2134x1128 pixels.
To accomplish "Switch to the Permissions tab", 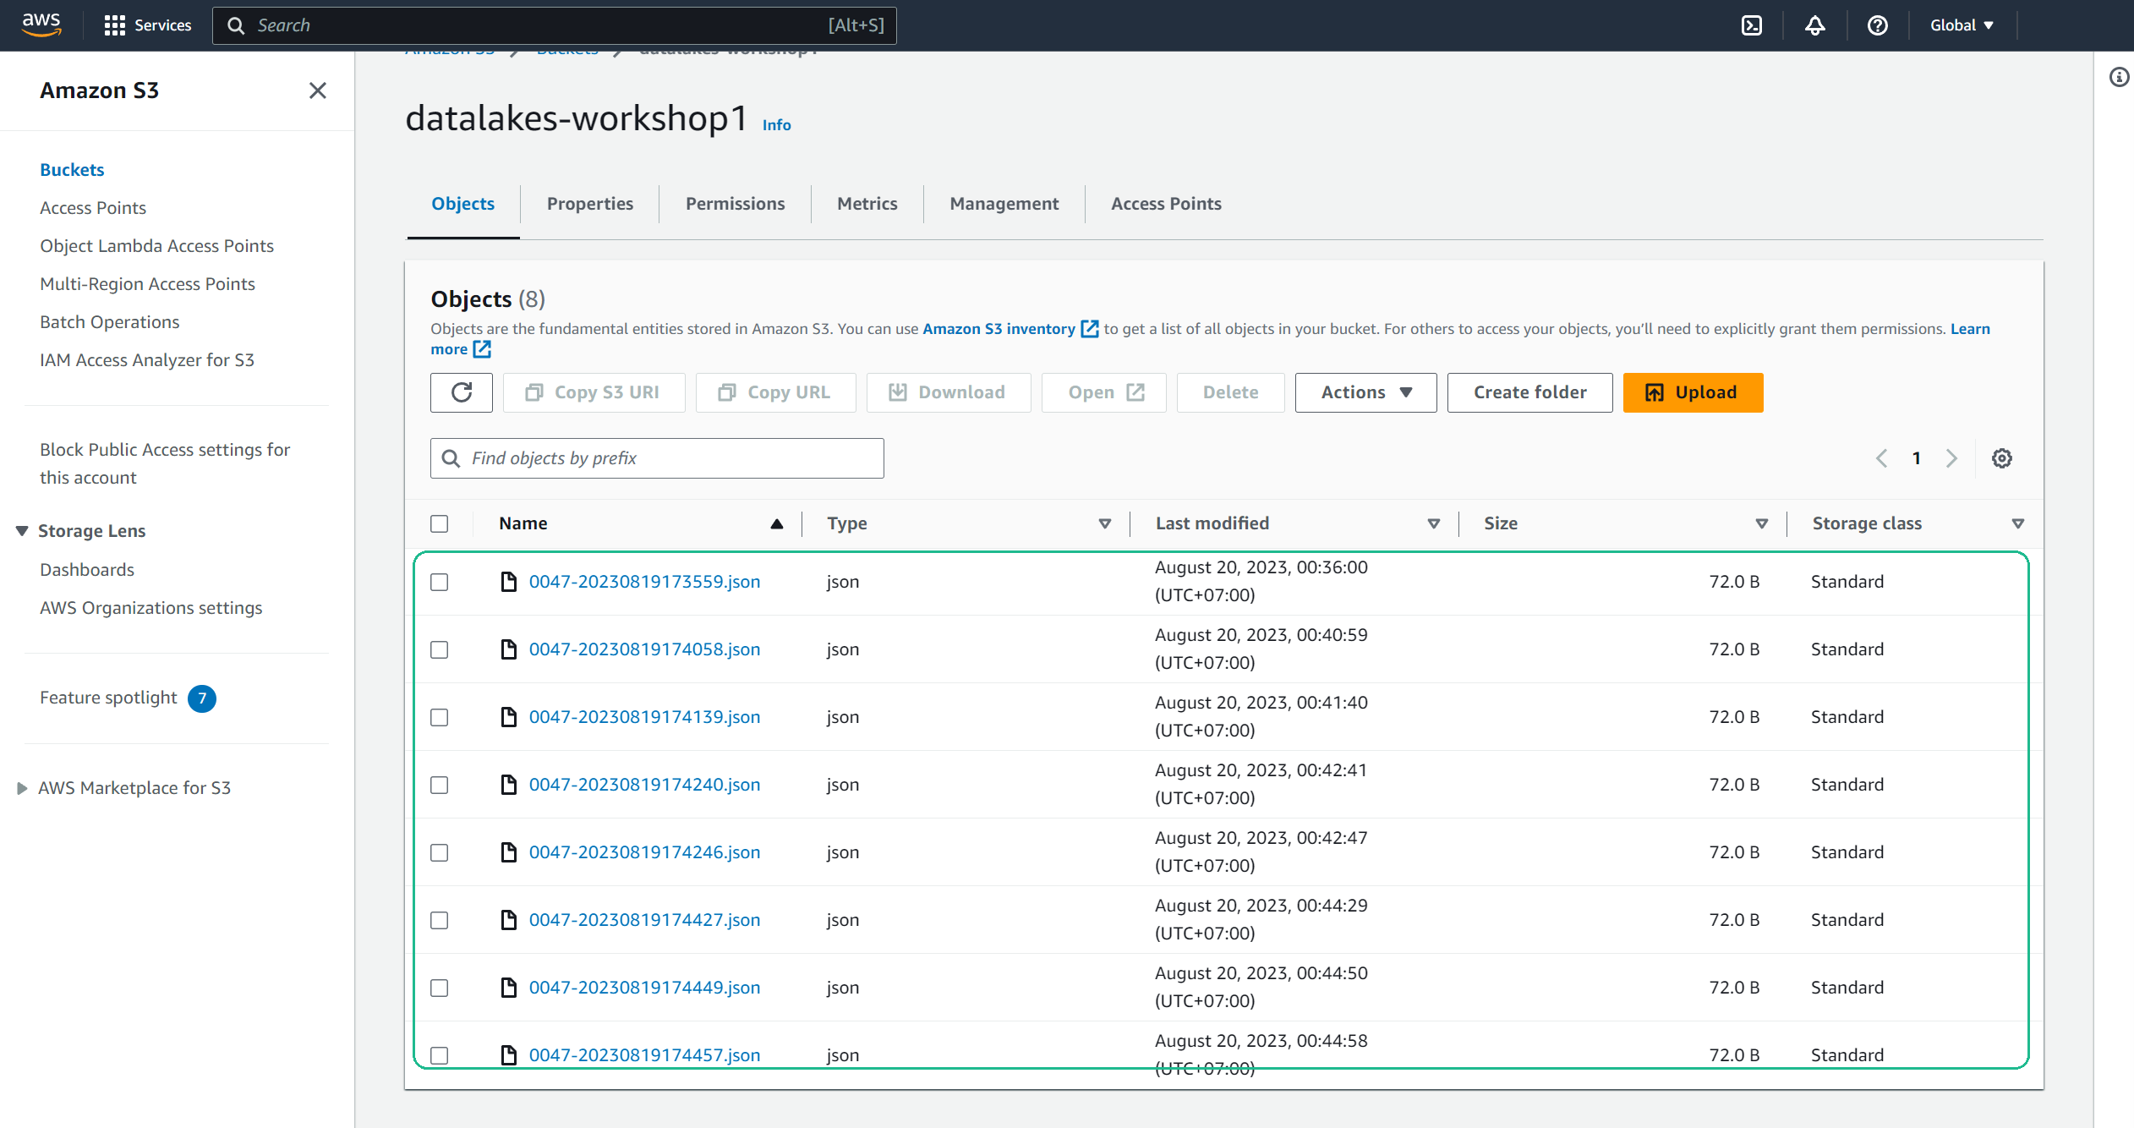I will coord(734,203).
